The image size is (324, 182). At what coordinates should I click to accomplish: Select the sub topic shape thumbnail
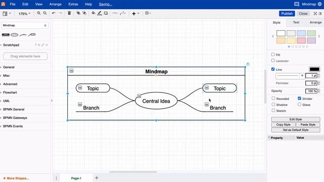click(32, 35)
